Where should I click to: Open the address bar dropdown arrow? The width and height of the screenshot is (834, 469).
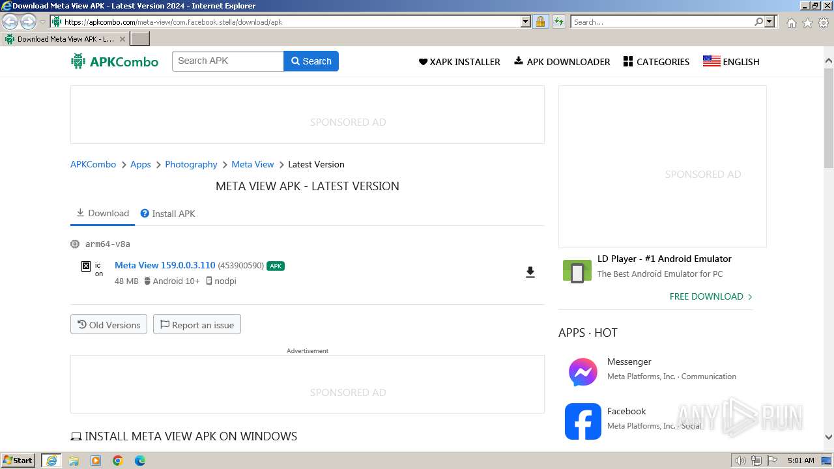526,21
